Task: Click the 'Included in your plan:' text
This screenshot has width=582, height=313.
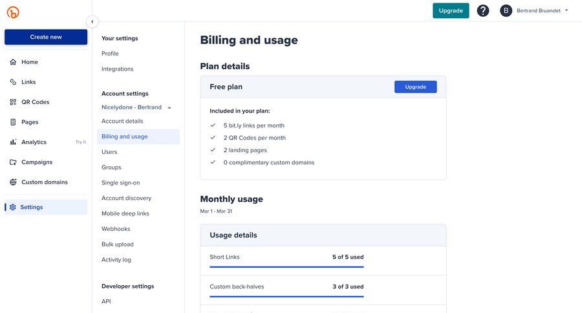Action: tap(240, 111)
